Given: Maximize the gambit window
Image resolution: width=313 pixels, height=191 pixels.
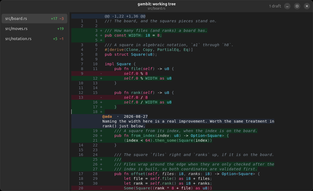Looking at the screenshot, I should point(297,6).
